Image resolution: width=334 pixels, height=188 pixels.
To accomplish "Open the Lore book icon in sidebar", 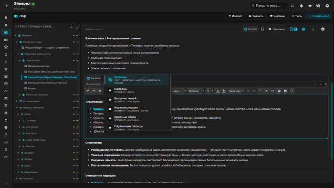I will pyautogui.click(x=6, y=32).
